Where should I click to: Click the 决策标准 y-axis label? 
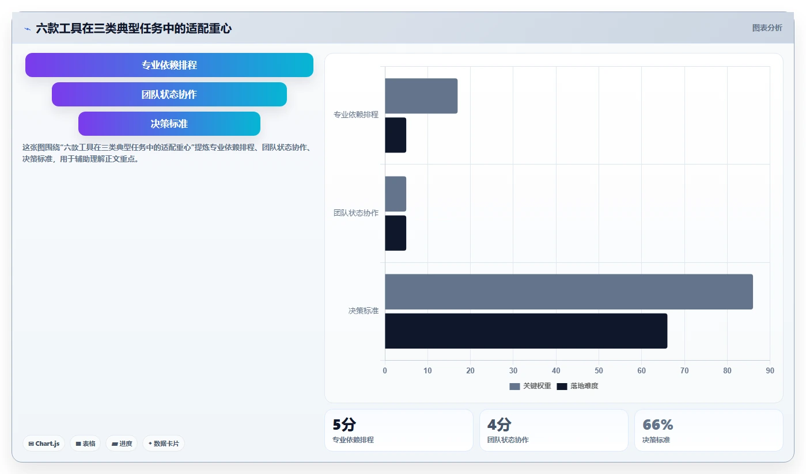pos(364,311)
